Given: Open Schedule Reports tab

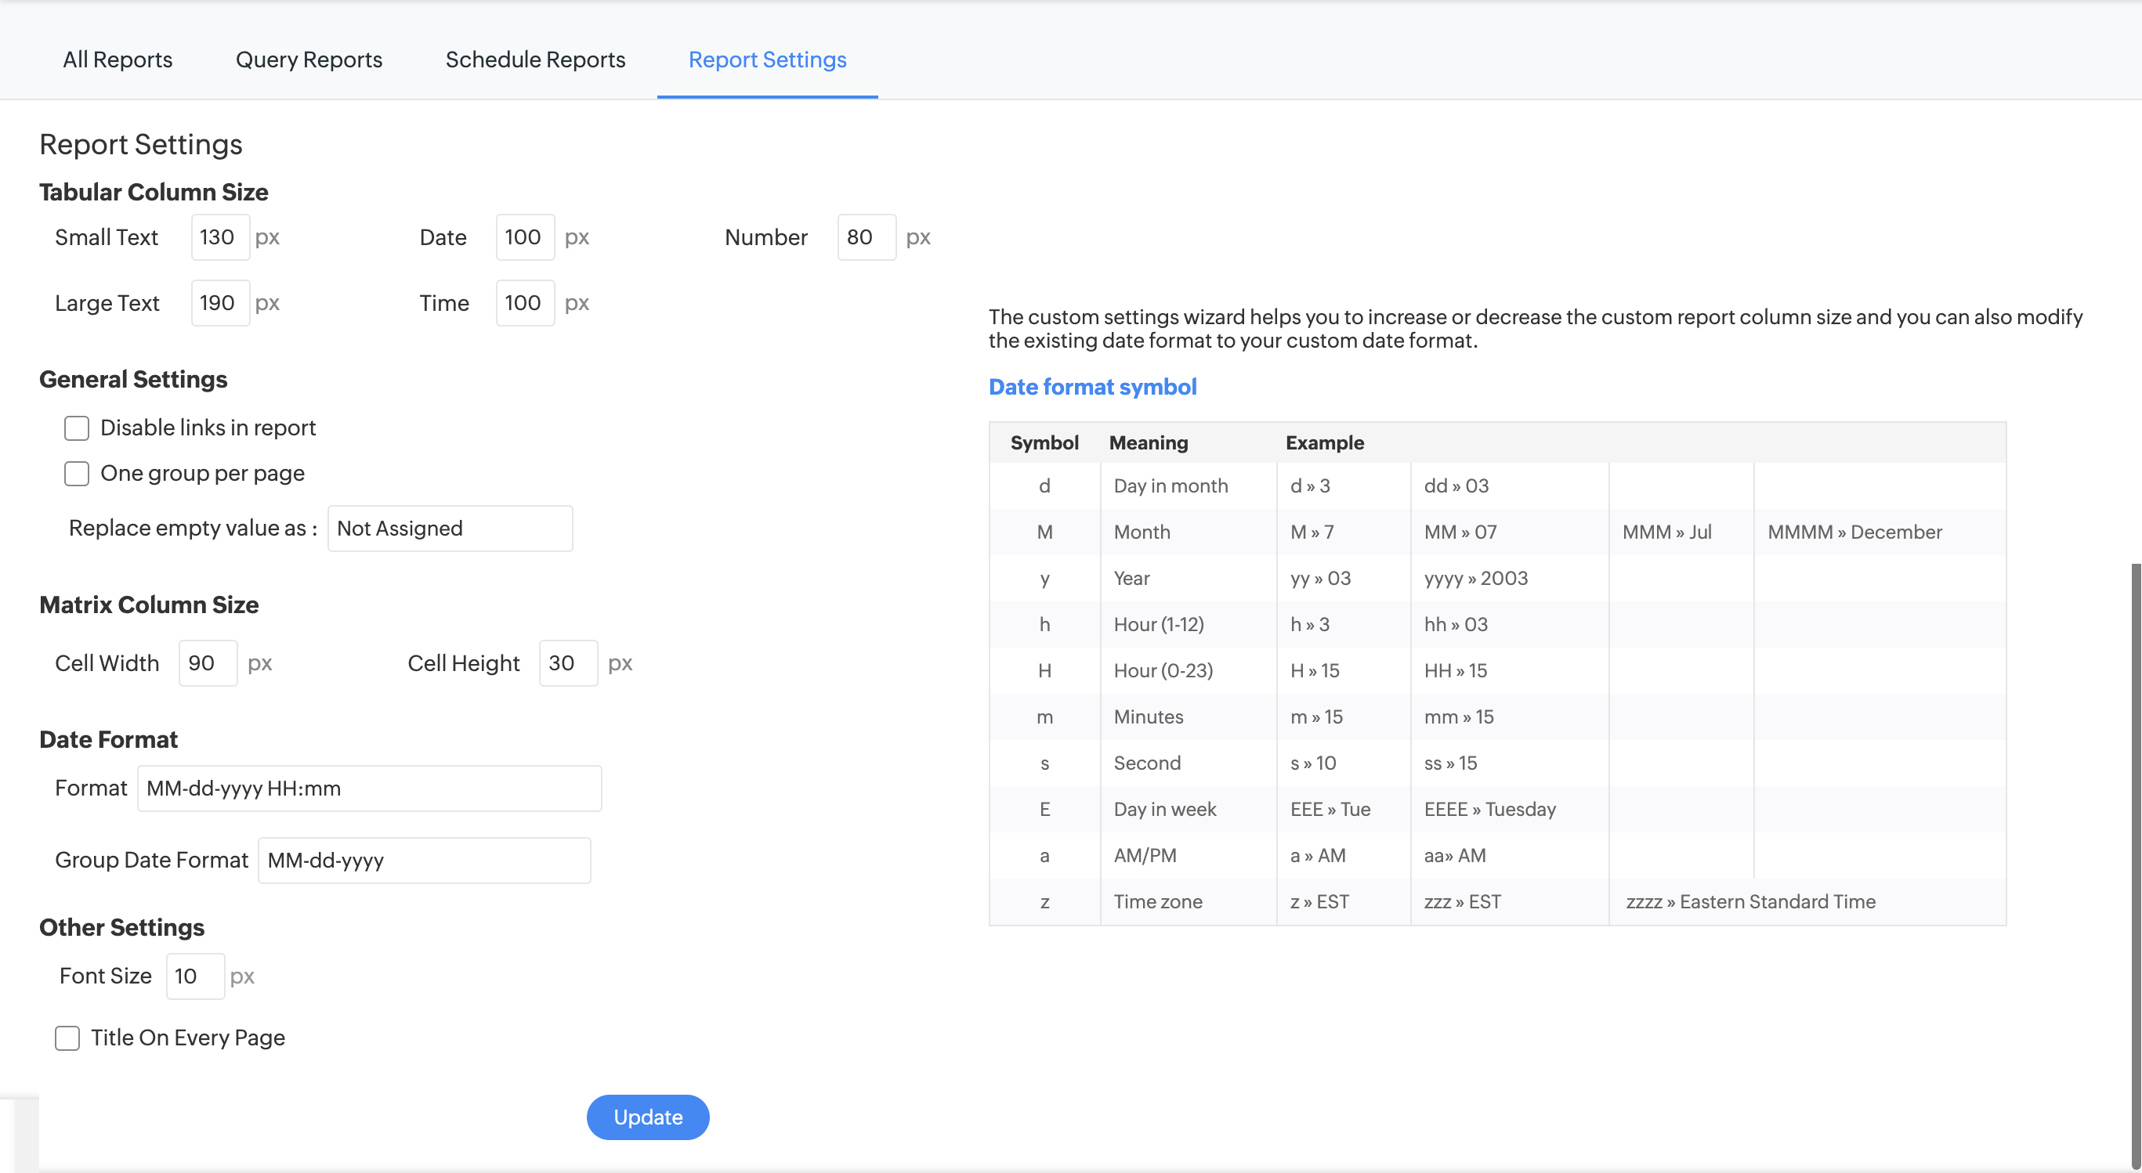Looking at the screenshot, I should tap(534, 60).
